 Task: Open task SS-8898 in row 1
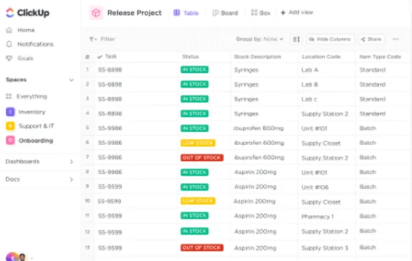[x=110, y=70]
